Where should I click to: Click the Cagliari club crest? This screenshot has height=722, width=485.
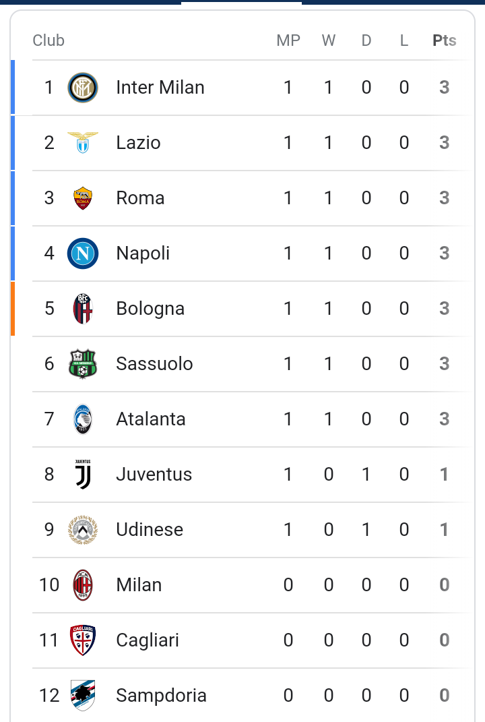pyautogui.click(x=83, y=640)
